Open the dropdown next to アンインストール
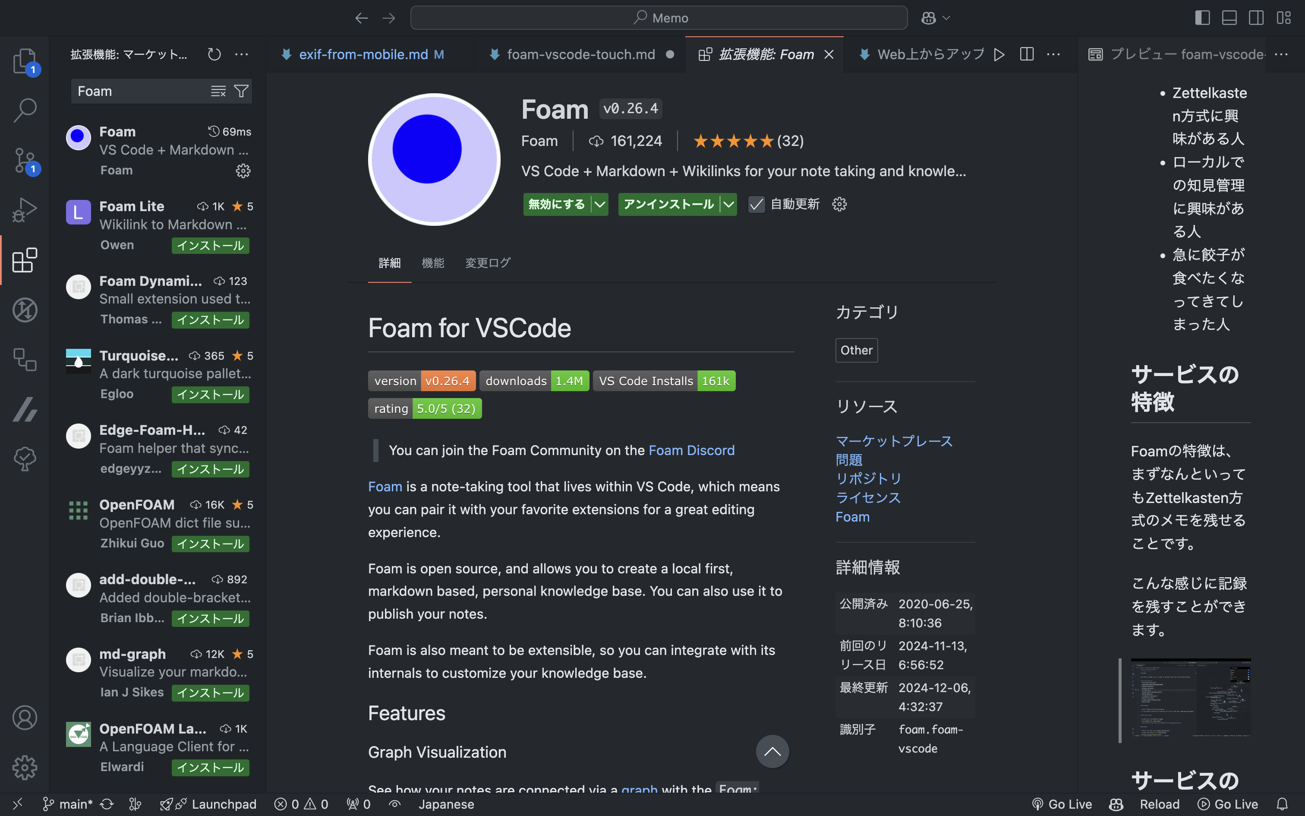 click(728, 204)
